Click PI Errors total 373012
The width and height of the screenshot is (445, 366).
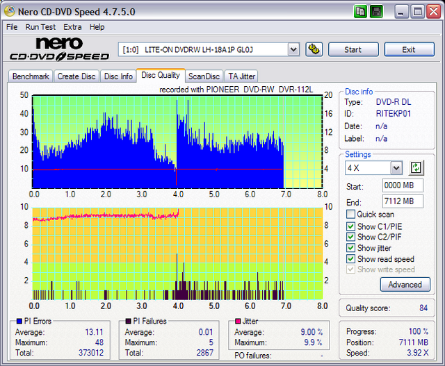click(91, 353)
